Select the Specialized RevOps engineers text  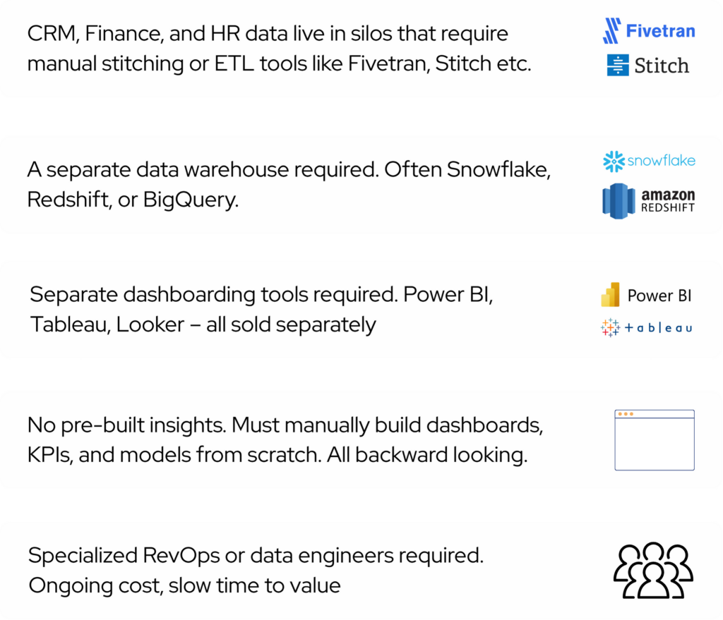[x=256, y=570]
